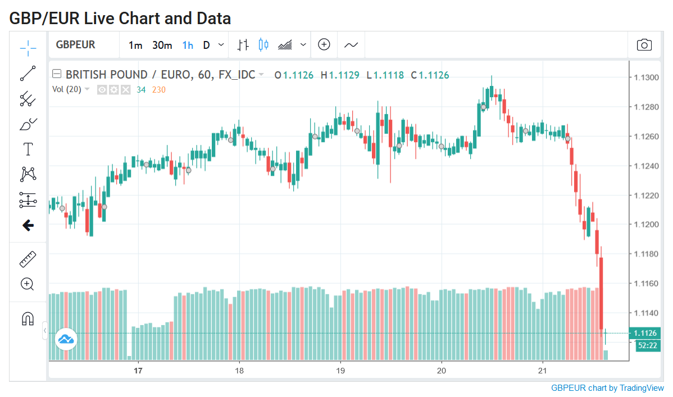The width and height of the screenshot is (673, 397).
Task: Toggle volume indicator visibility eye icon
Action: (x=102, y=90)
